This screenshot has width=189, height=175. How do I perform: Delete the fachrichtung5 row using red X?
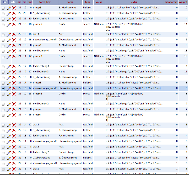[14, 19]
